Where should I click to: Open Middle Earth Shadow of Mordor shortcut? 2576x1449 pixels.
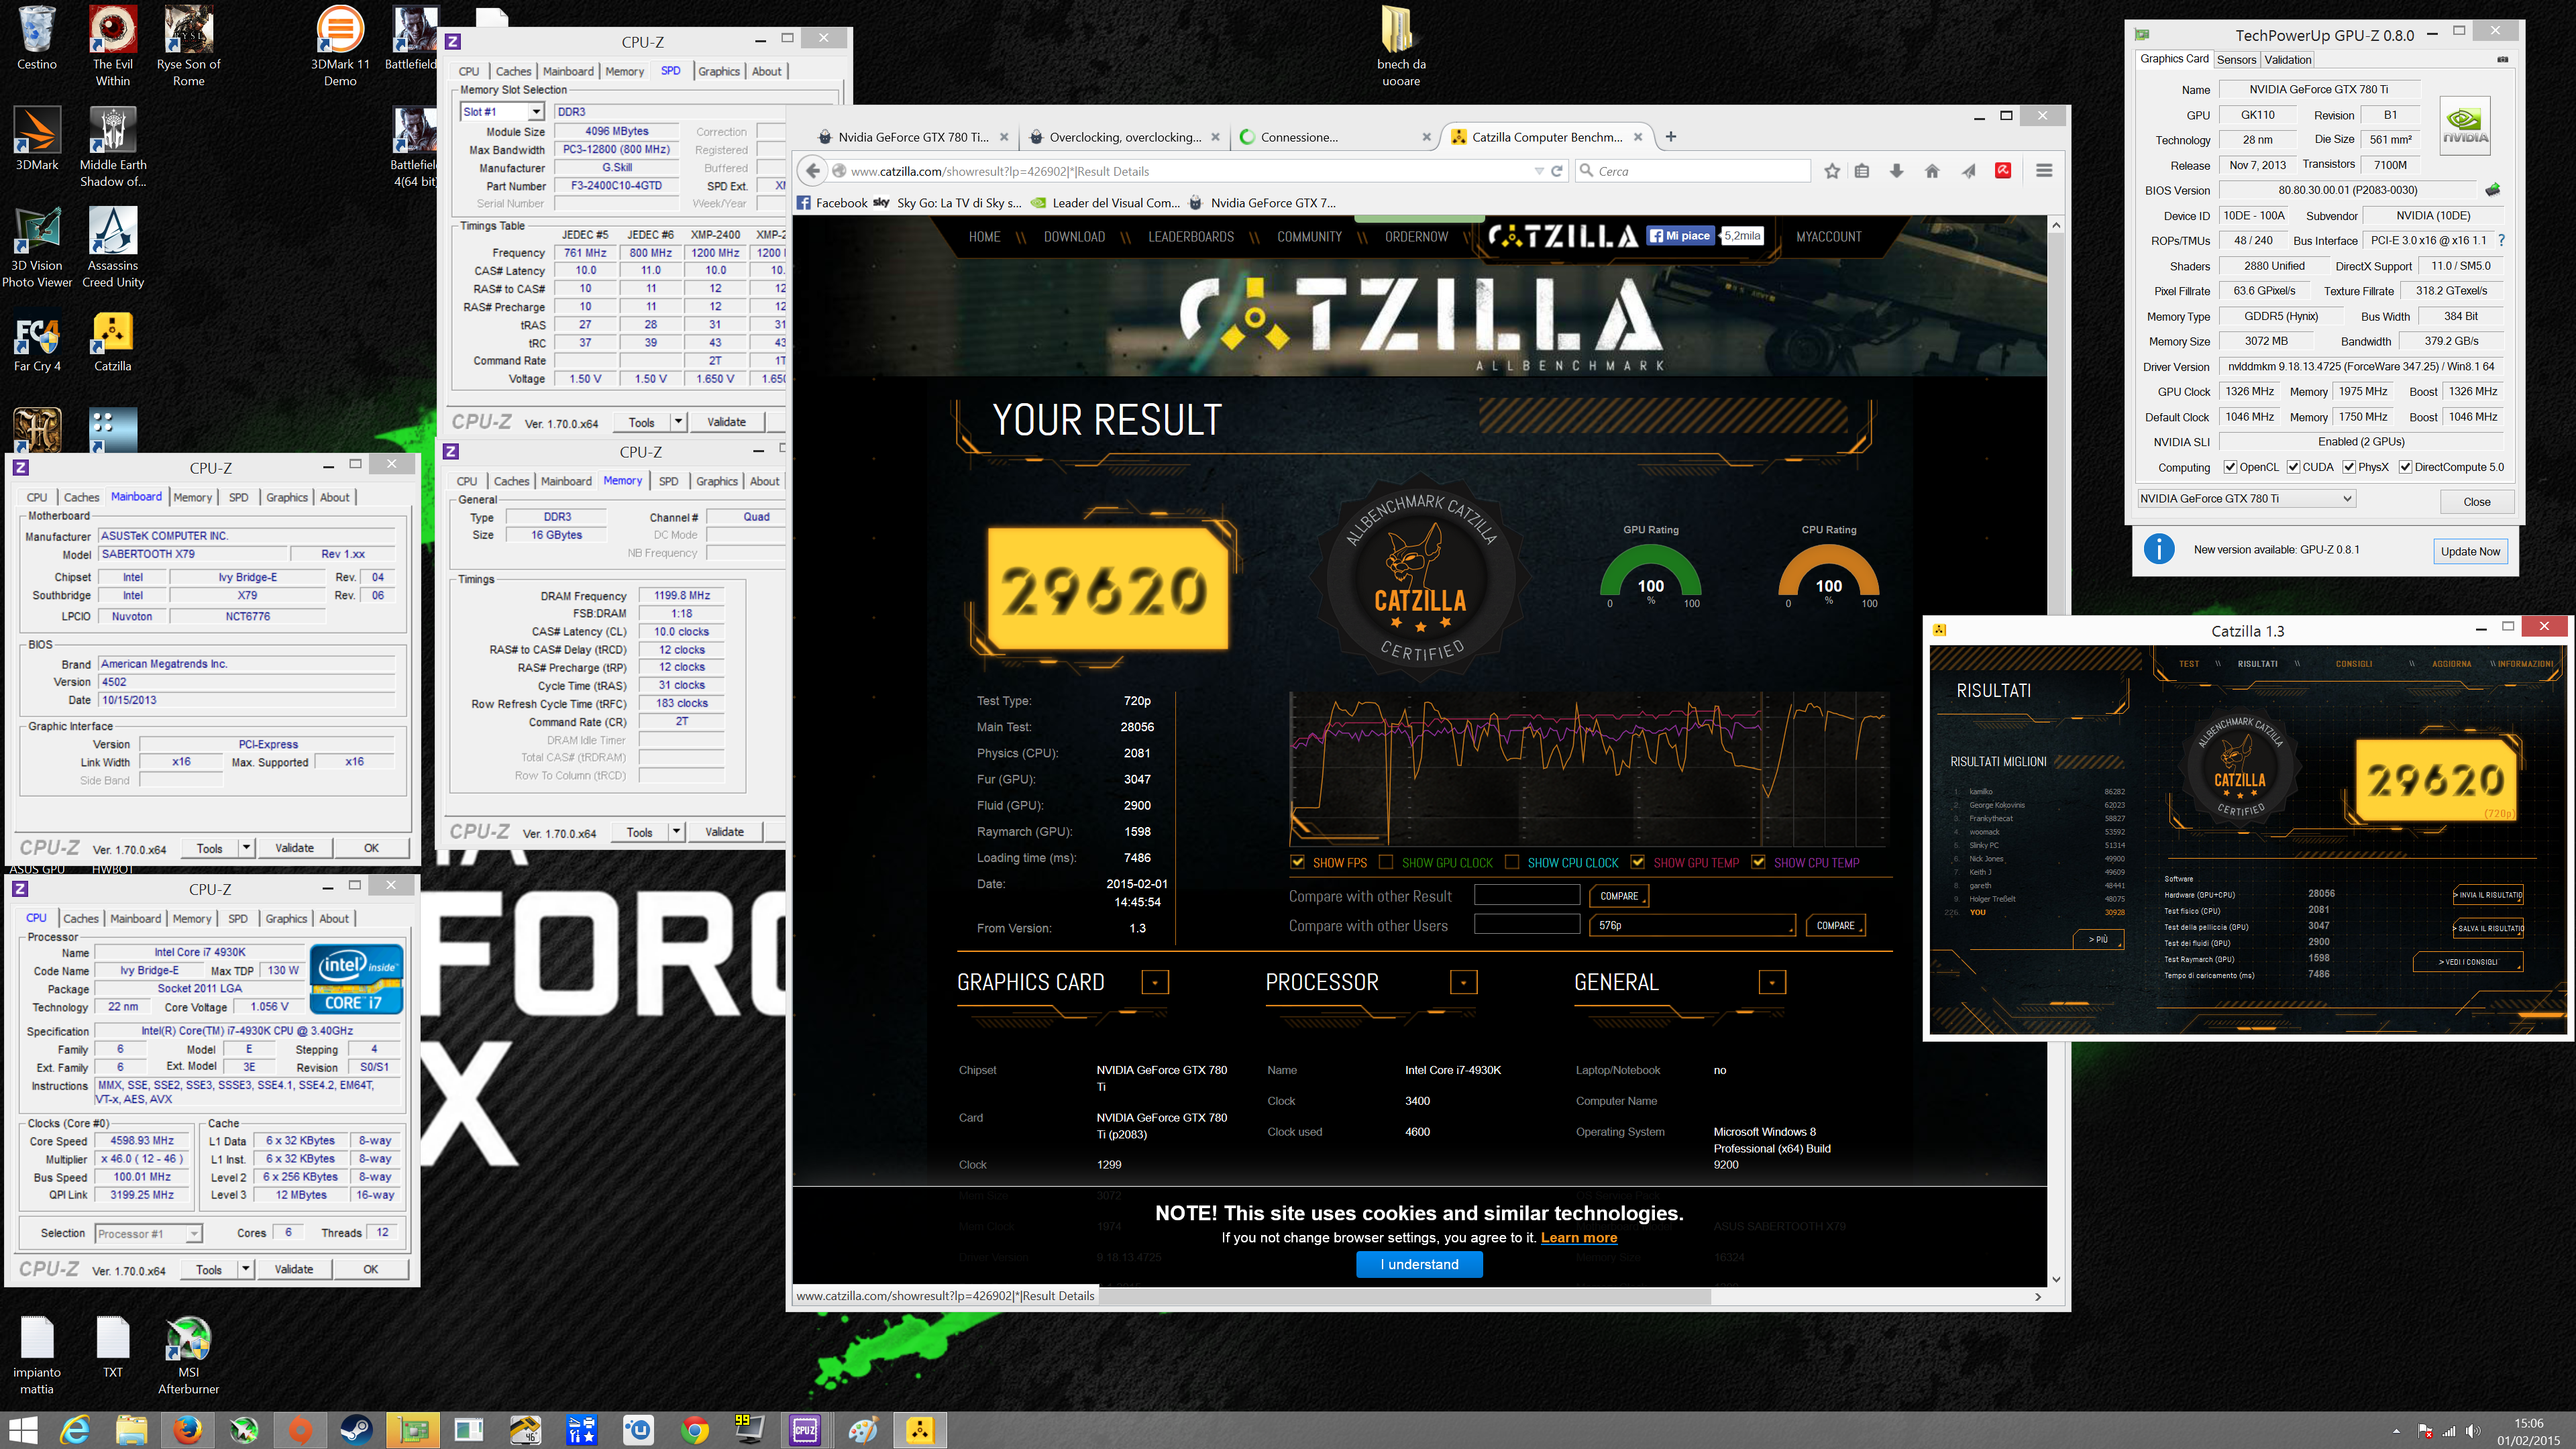[x=112, y=146]
